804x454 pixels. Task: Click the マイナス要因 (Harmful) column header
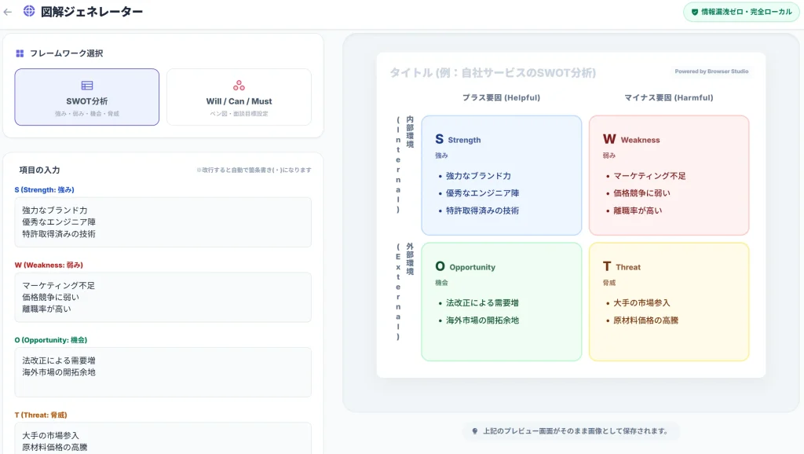[x=669, y=97]
